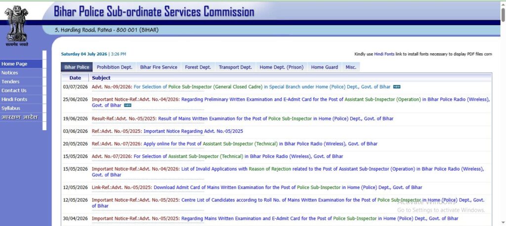Image resolution: width=506 pixels, height=226 pixels.
Task: Select the Forest Dept. tab
Action: [x=198, y=67]
